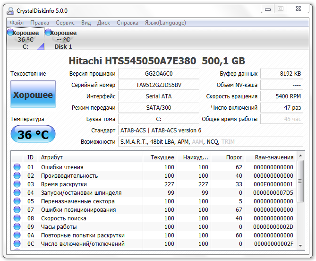Click the status orb for Переназначенные сектора
Screen dimensions: 316x261
click(17, 201)
